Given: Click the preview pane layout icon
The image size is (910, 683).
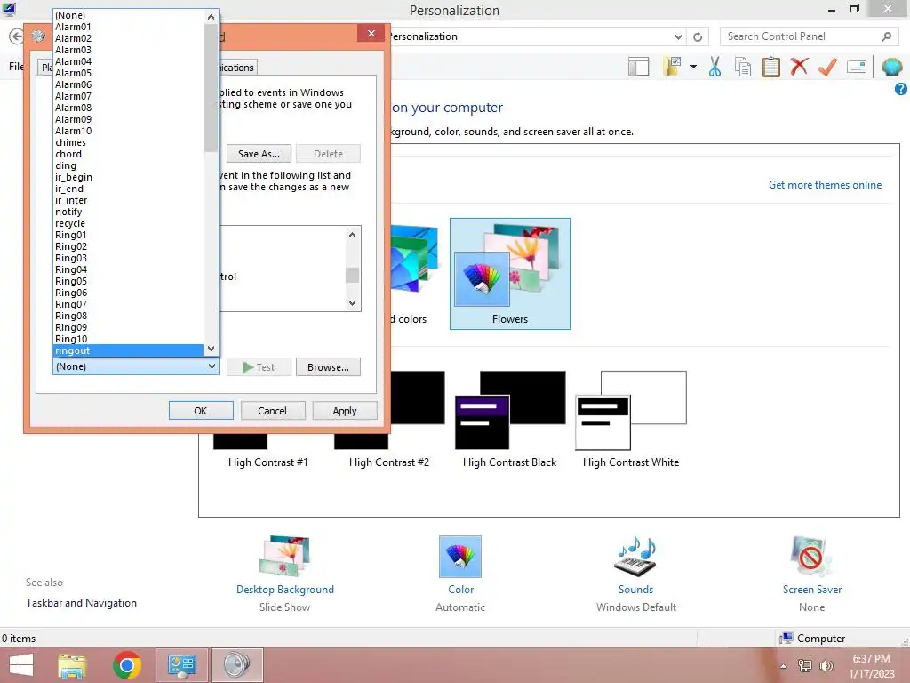Looking at the screenshot, I should click(638, 67).
